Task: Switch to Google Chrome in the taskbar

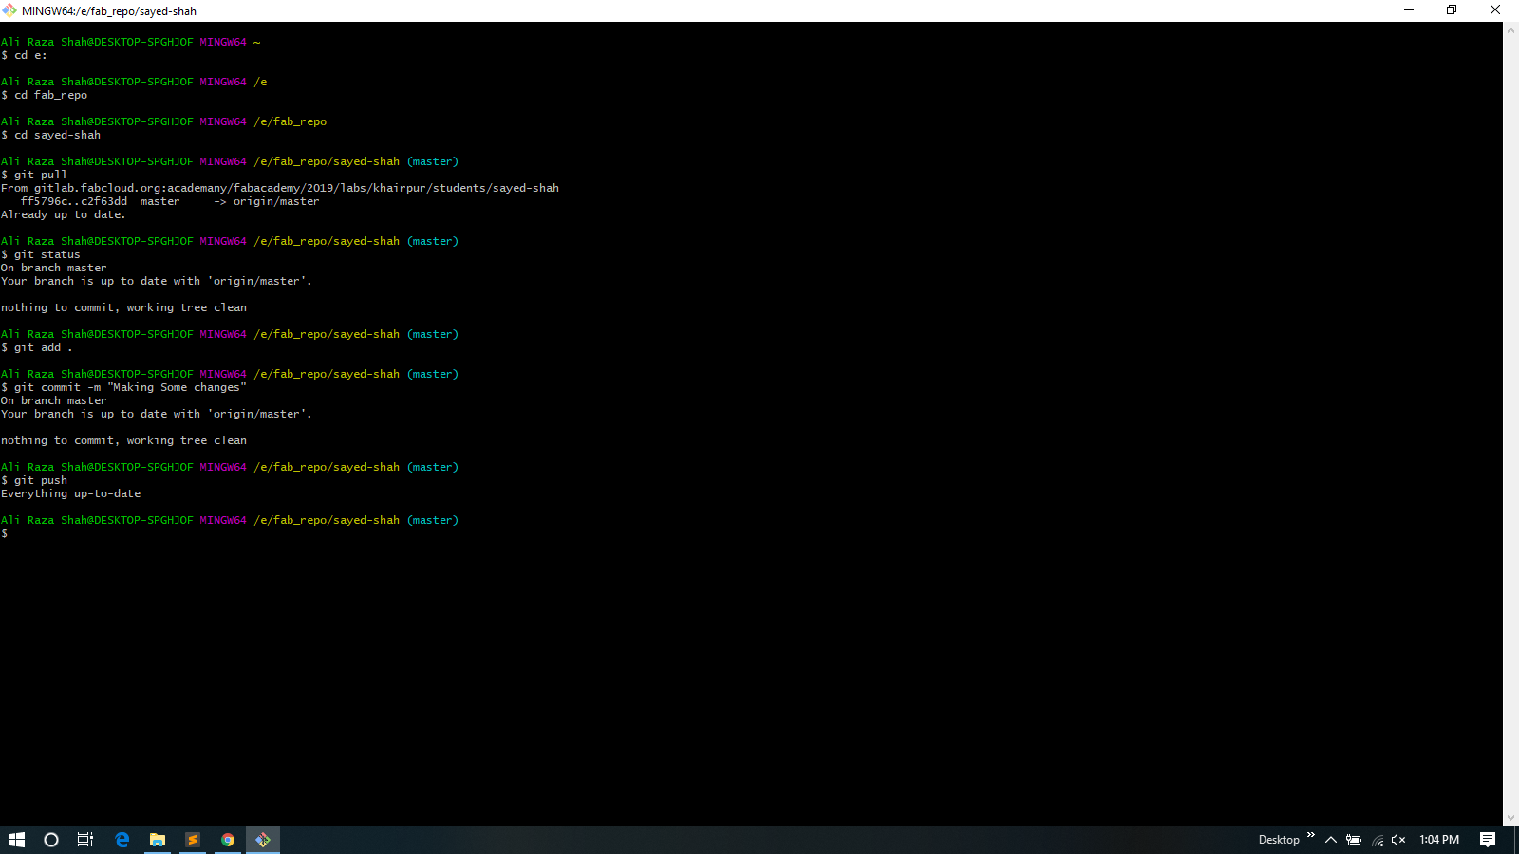Action: pos(228,840)
